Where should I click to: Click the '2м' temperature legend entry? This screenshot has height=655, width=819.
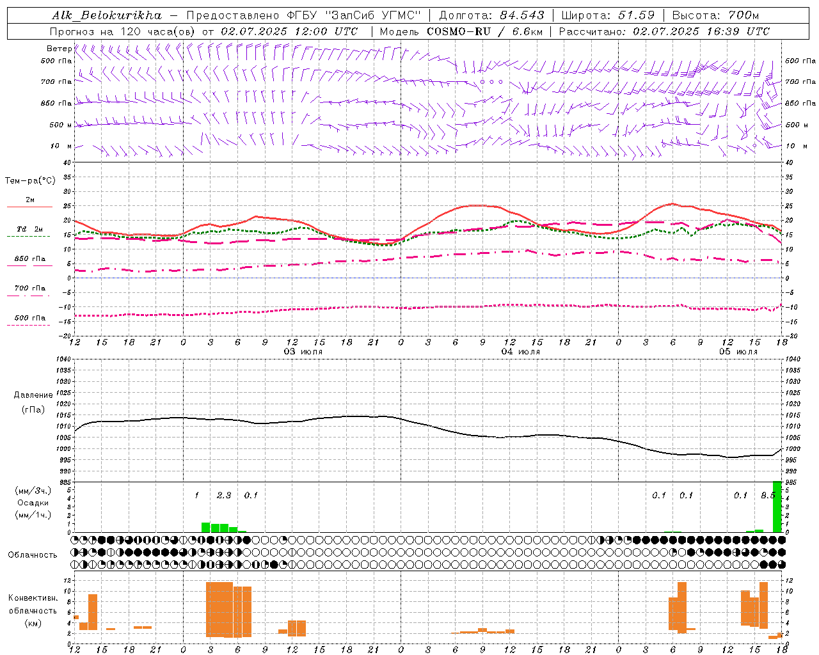(x=30, y=200)
